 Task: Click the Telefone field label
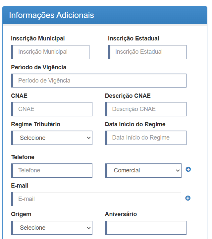(x=23, y=157)
